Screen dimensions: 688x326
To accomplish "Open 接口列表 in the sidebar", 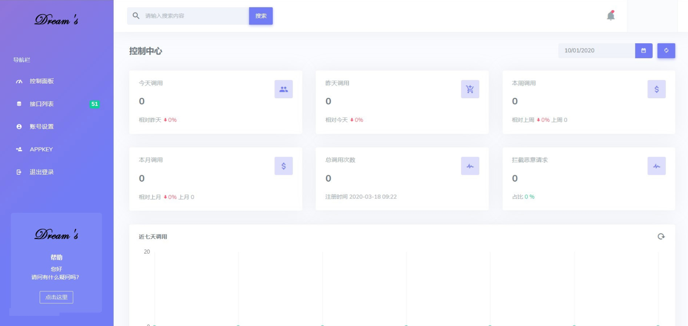I will click(x=42, y=104).
